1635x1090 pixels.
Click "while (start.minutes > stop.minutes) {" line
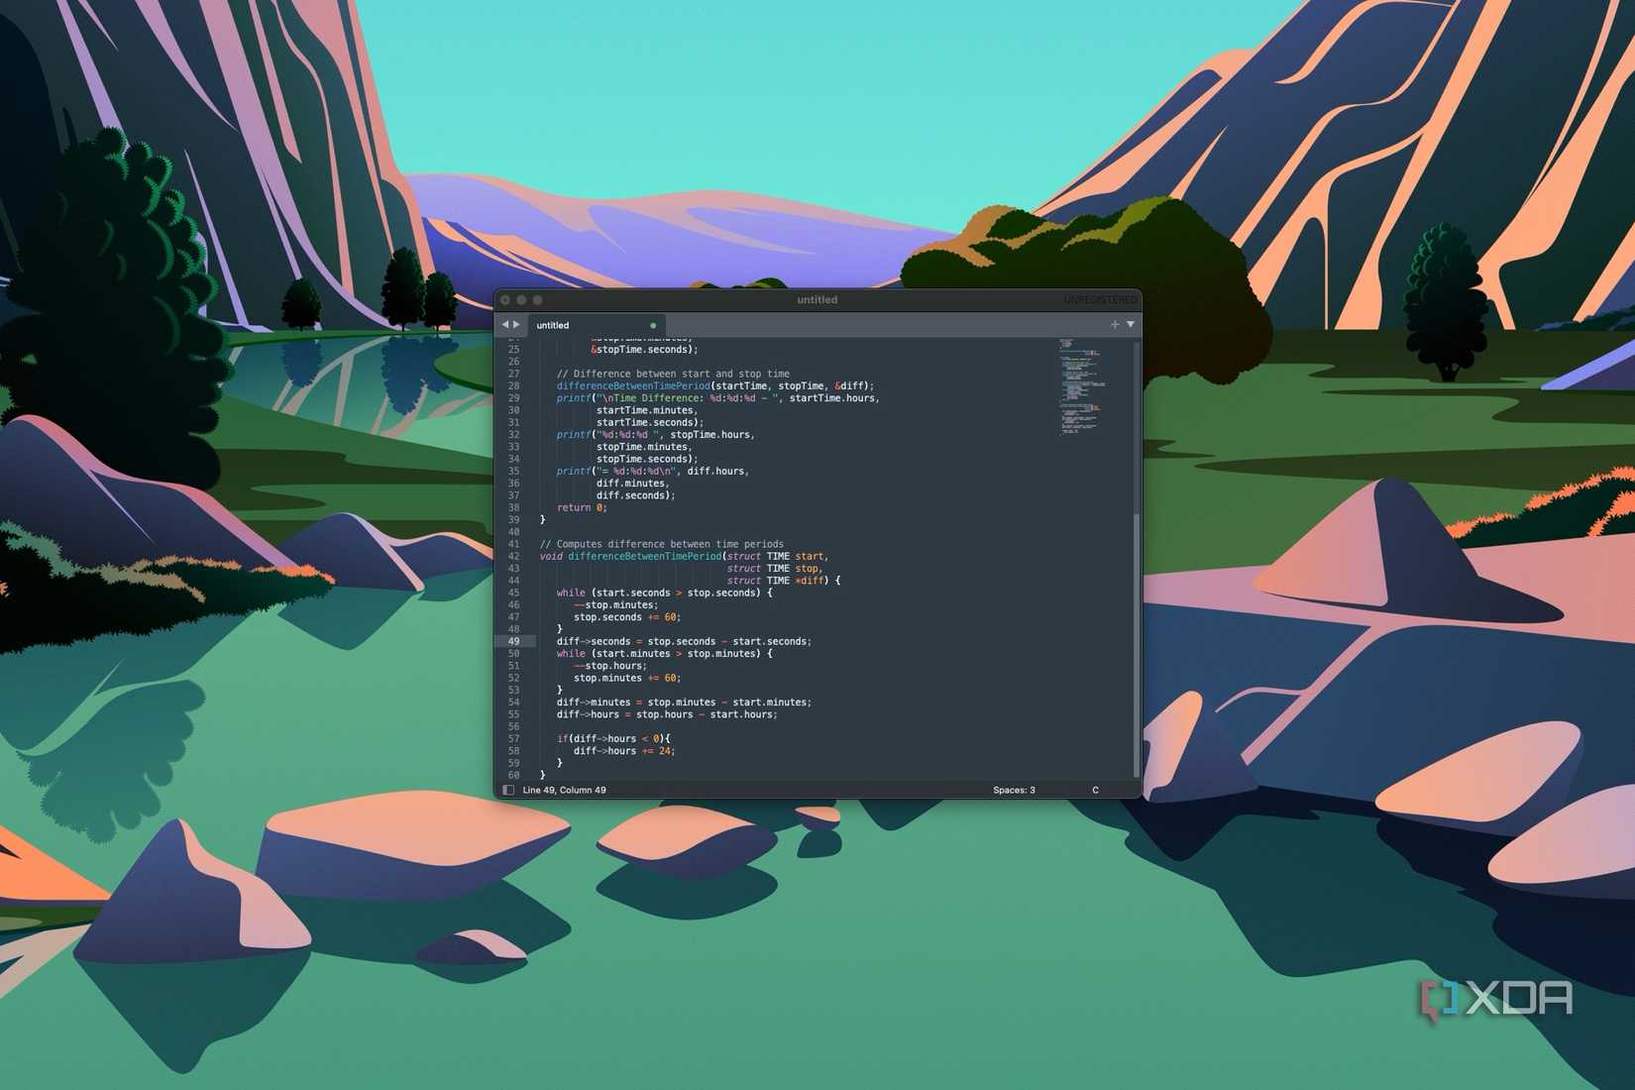[664, 654]
